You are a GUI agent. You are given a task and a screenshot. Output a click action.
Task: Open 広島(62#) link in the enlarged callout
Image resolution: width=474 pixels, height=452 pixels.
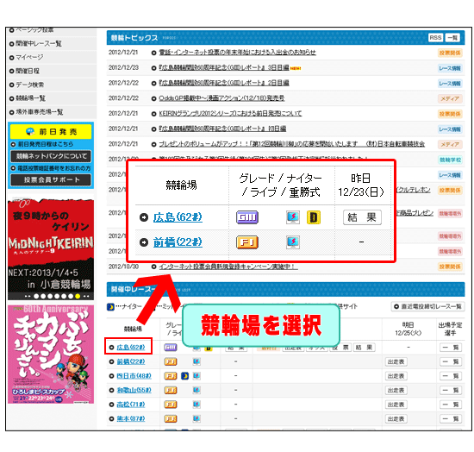[x=178, y=217]
